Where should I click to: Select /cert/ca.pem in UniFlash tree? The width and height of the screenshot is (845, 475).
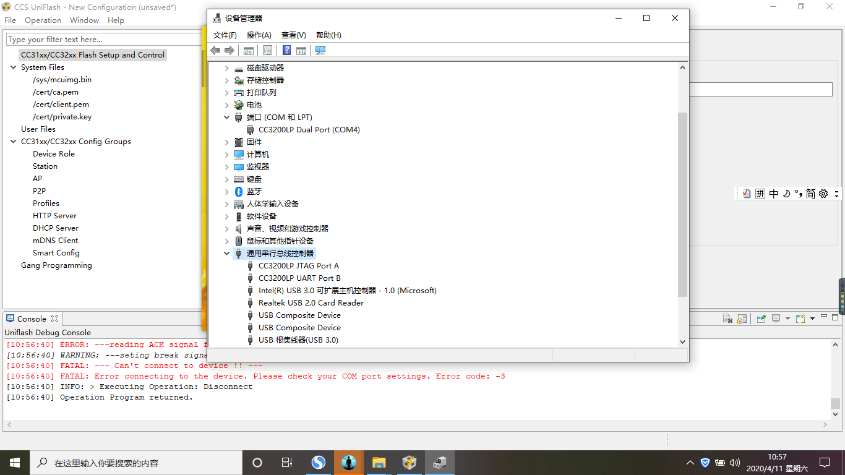(56, 92)
